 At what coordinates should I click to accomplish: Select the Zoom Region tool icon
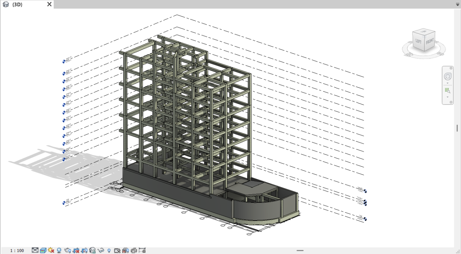(x=448, y=91)
